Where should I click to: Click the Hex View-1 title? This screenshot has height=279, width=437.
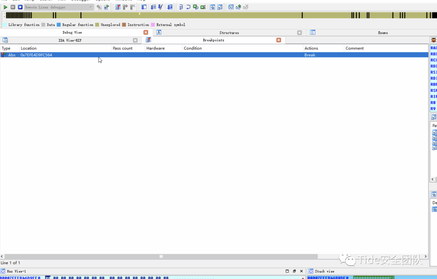coord(17,271)
